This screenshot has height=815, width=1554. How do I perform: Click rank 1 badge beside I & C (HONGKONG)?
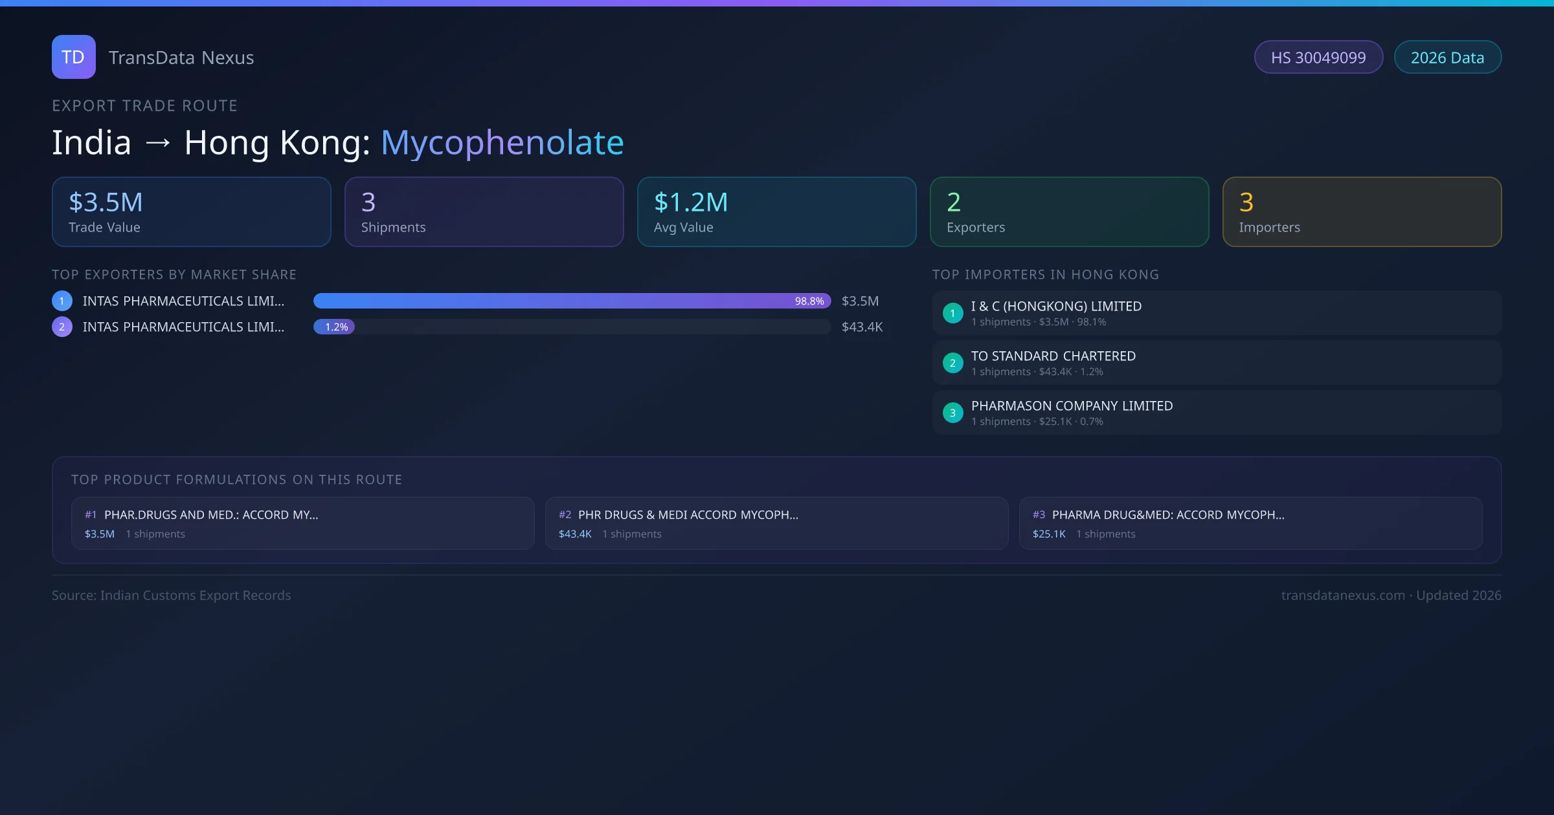(952, 313)
